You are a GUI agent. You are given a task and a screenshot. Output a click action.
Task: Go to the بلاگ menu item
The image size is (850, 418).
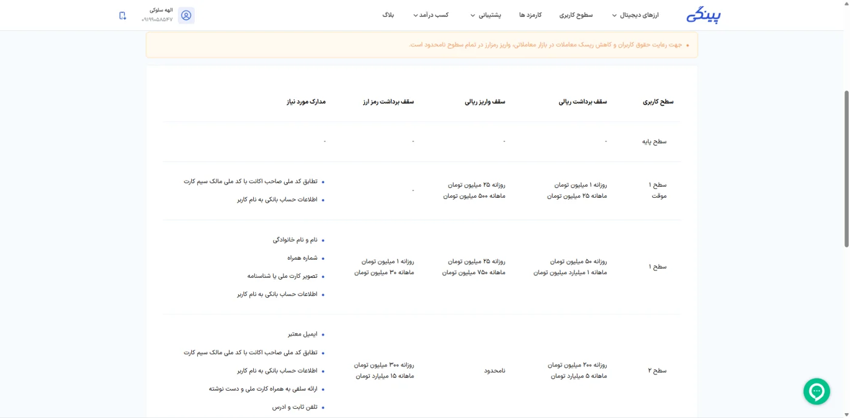pyautogui.click(x=388, y=15)
